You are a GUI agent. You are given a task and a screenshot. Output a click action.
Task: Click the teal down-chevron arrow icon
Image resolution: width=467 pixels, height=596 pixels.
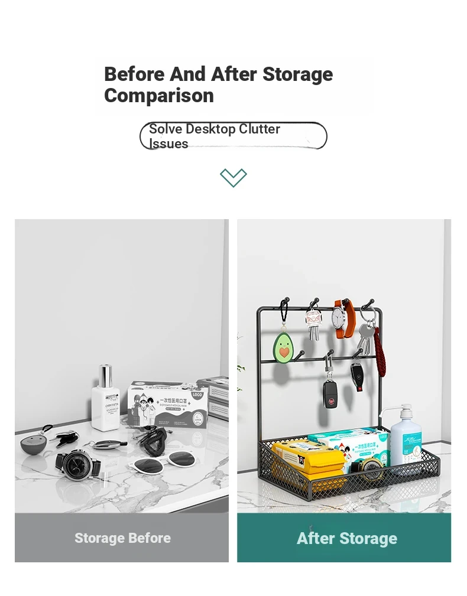(x=233, y=178)
